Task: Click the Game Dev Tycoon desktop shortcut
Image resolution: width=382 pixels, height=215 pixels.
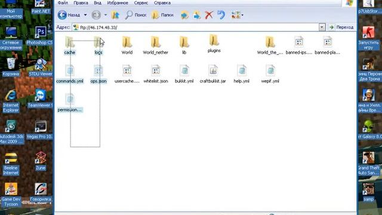Action: coord(11,195)
